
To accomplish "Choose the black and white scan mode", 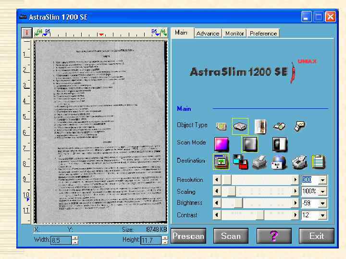I will point(280,144).
